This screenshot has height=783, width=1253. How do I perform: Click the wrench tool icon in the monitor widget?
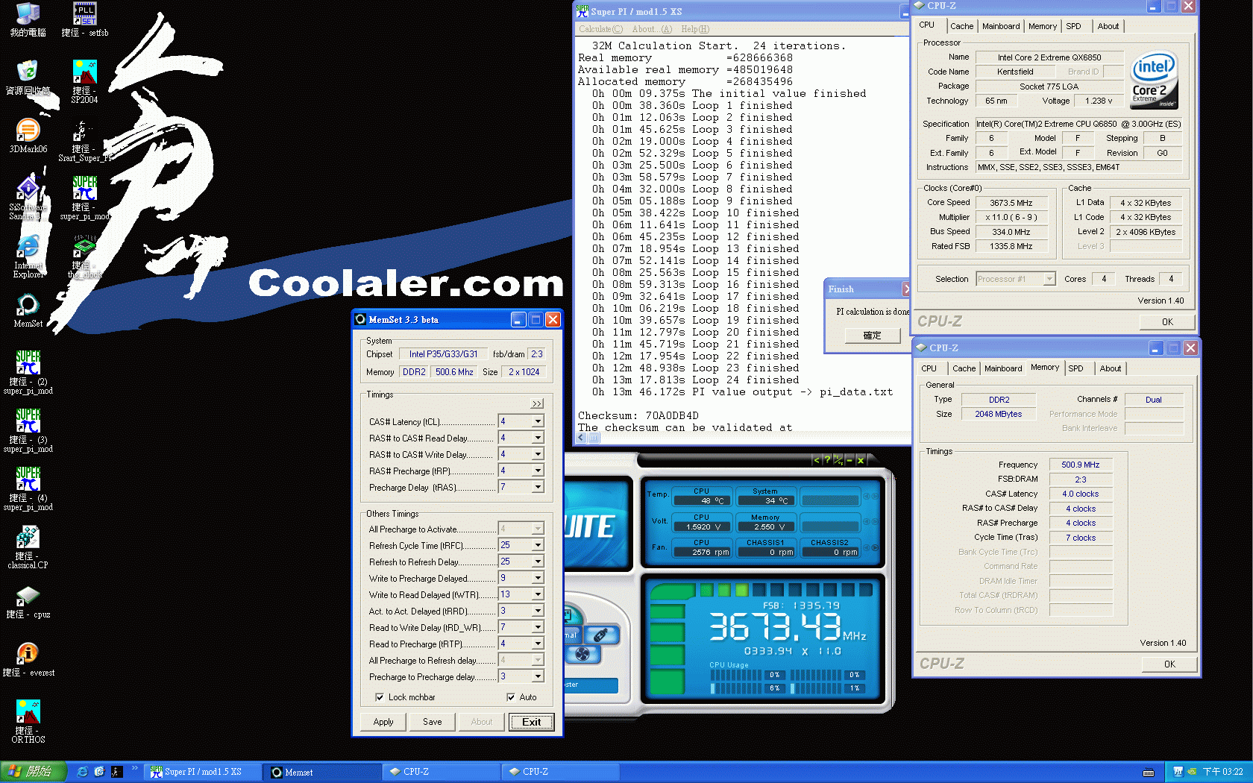pyautogui.click(x=601, y=635)
